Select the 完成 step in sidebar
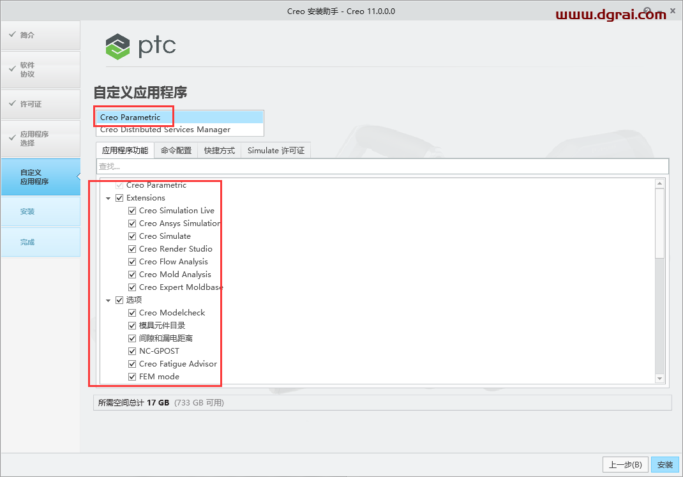This screenshot has height=477, width=683. click(x=40, y=242)
